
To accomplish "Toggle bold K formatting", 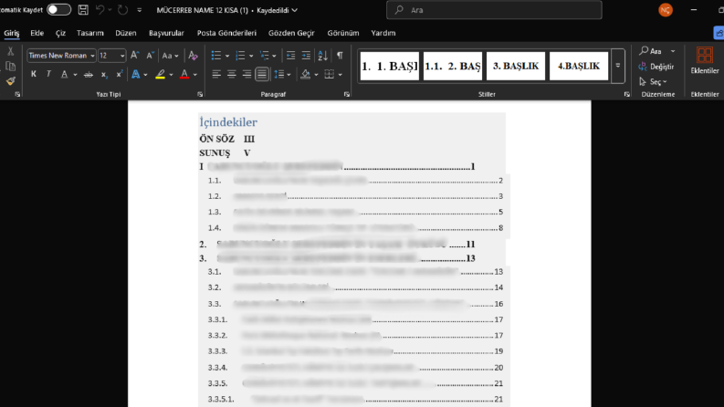I will [33, 74].
